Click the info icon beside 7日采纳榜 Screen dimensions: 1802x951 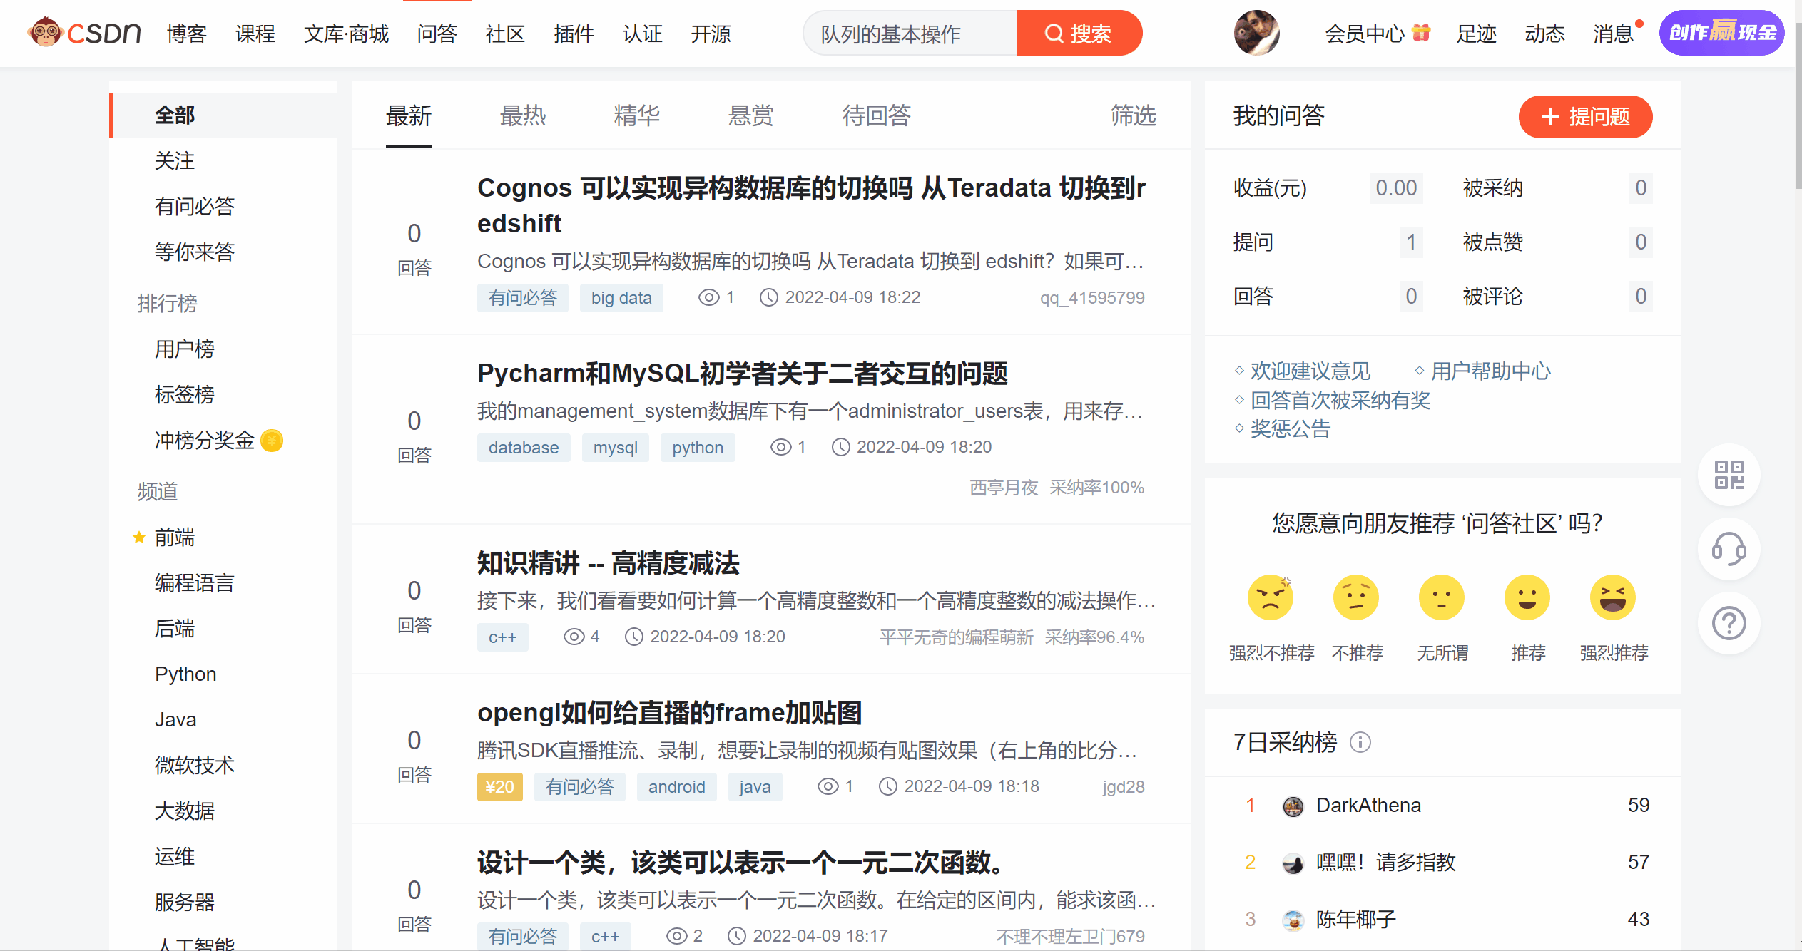(x=1360, y=743)
